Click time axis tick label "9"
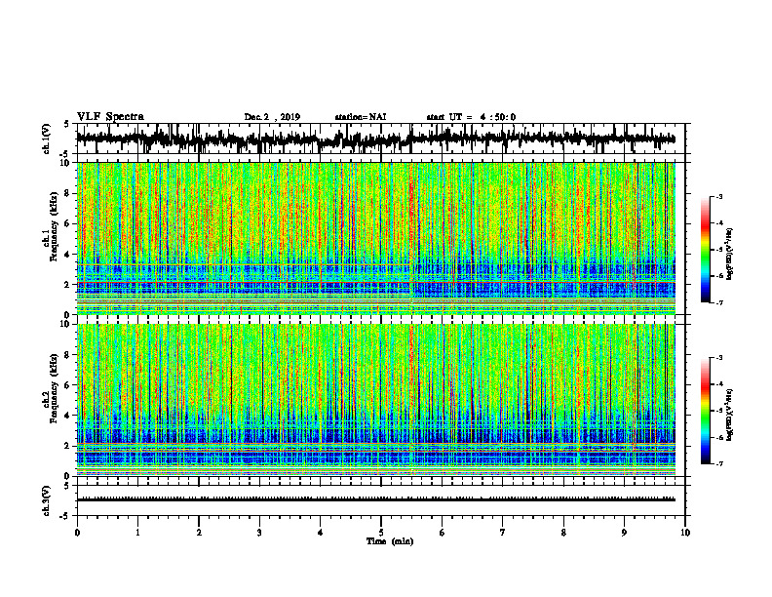Screen dimensions: 772x597 point(624,533)
